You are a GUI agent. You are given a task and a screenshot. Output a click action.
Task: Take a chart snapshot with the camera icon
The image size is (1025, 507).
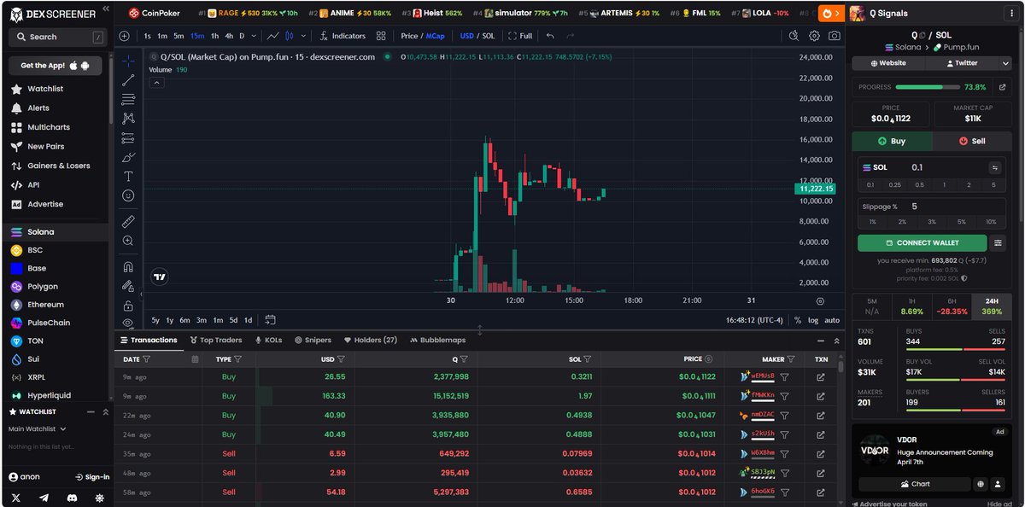point(836,36)
